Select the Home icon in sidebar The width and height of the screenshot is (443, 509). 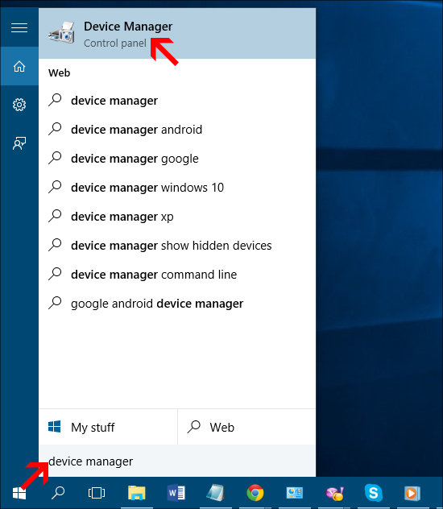pos(19,66)
